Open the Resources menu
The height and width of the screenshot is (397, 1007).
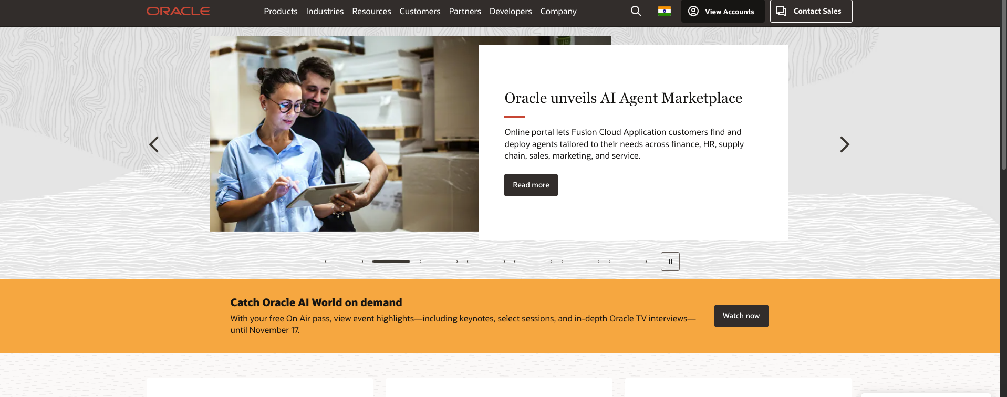(x=371, y=11)
